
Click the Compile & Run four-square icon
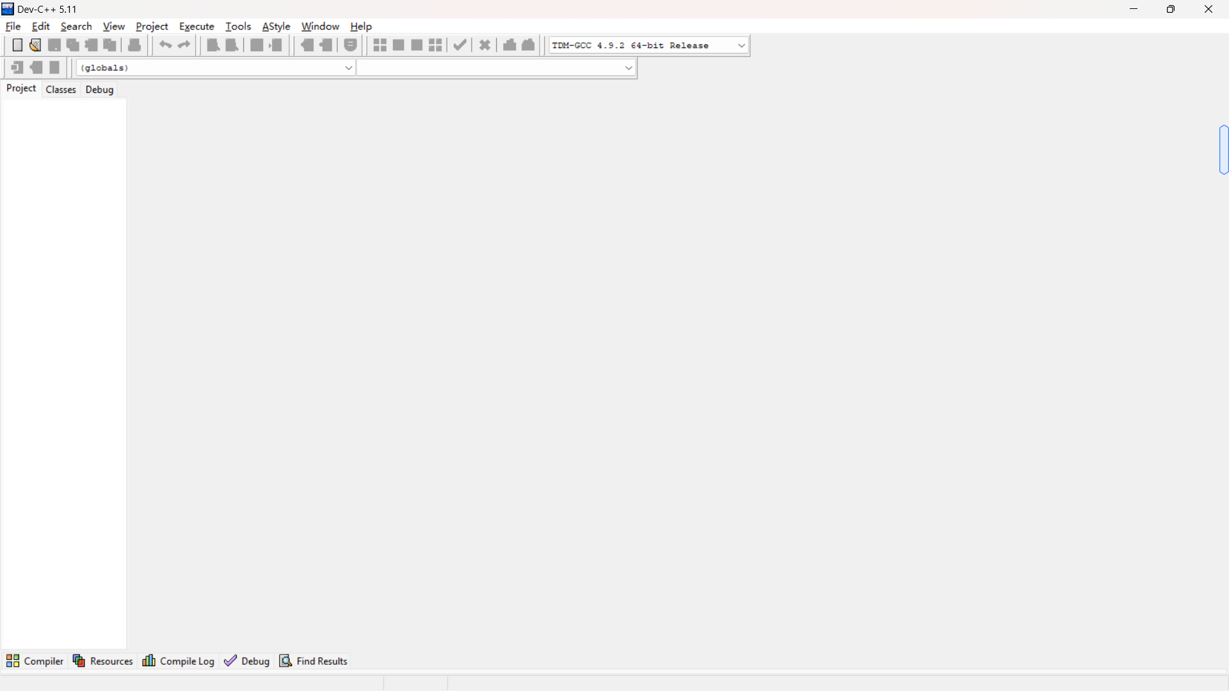coord(436,45)
